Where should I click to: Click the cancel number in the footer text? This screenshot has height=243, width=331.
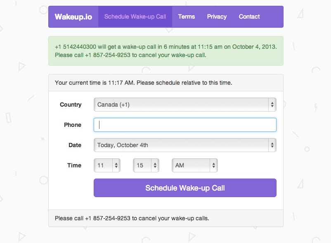[x=101, y=218]
